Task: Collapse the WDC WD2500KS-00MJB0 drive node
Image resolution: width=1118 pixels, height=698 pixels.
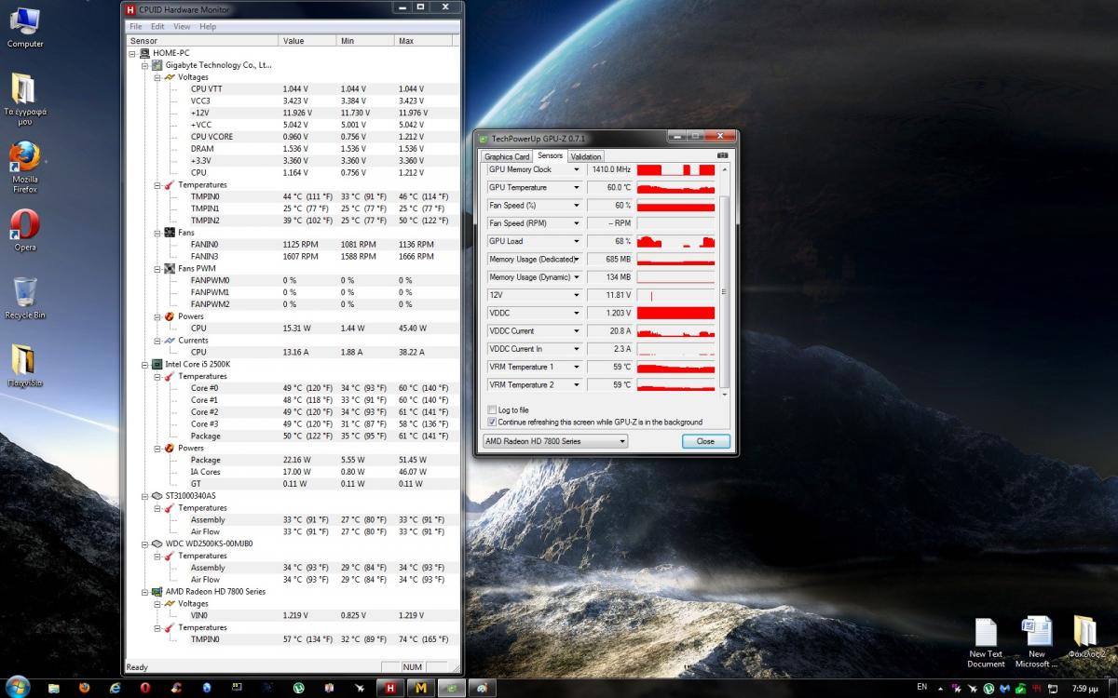Action: click(x=144, y=544)
